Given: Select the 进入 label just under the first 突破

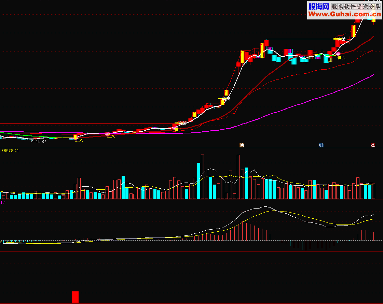Looking at the screenshot, I should click(179, 130).
